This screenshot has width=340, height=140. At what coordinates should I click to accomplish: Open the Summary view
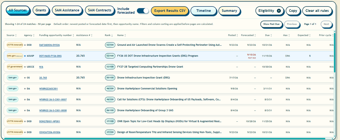pos(229,11)
